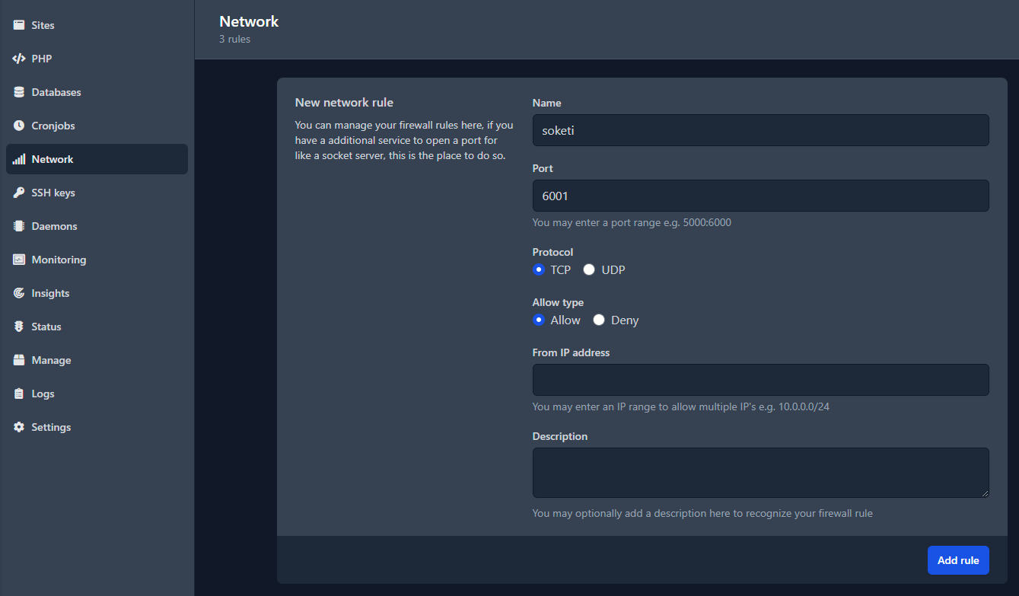Viewport: 1019px width, 596px height.
Task: Click the Logs clipboard icon
Action: click(x=19, y=394)
